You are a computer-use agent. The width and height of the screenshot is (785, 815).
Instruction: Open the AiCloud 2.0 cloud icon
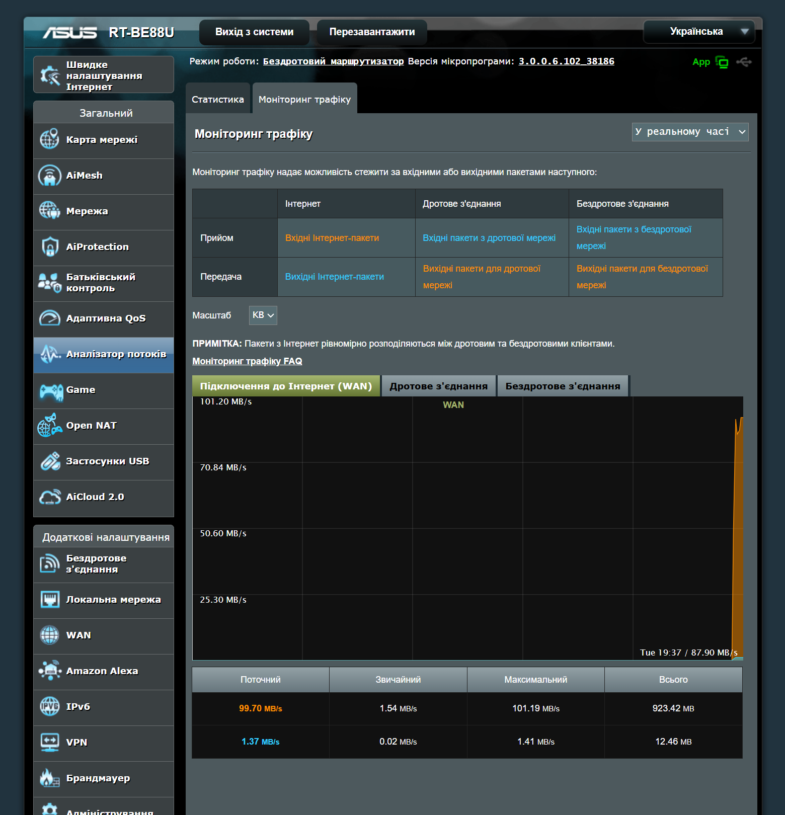[x=50, y=497]
